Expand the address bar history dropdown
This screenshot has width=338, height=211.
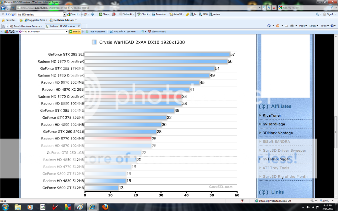click(259, 8)
